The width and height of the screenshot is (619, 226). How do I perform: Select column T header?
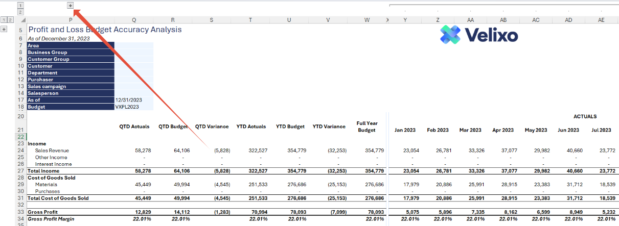tap(250, 20)
